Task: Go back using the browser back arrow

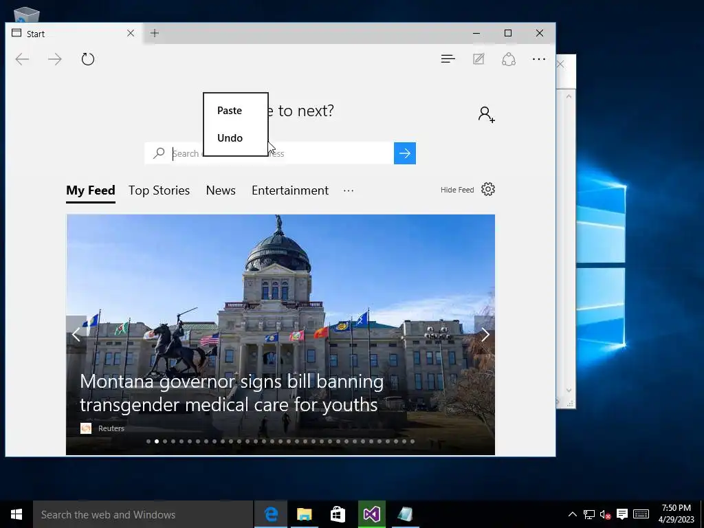Action: (22, 59)
